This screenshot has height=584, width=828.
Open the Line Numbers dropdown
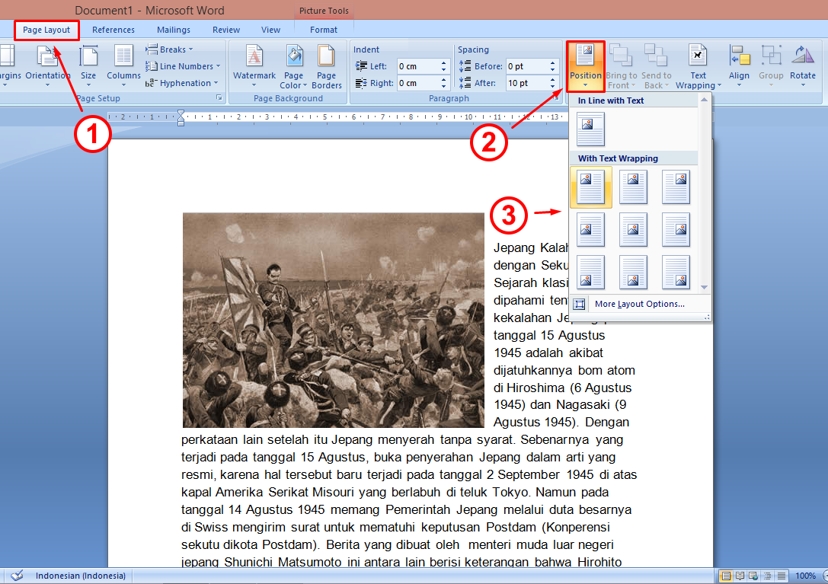(183, 66)
